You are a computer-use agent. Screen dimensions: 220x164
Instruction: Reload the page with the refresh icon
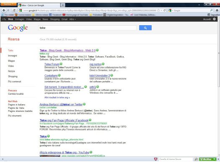tap(165, 11)
